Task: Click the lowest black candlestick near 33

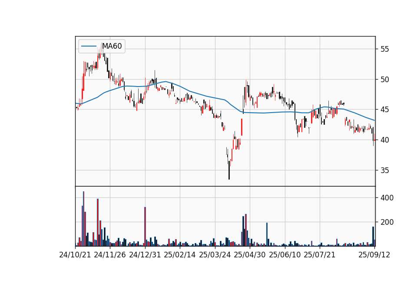Action: tap(229, 170)
